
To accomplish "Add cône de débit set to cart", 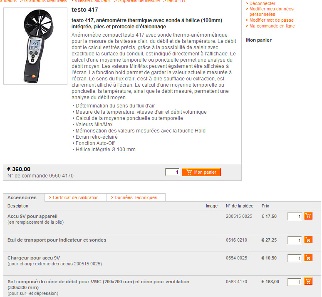I will tap(308, 281).
